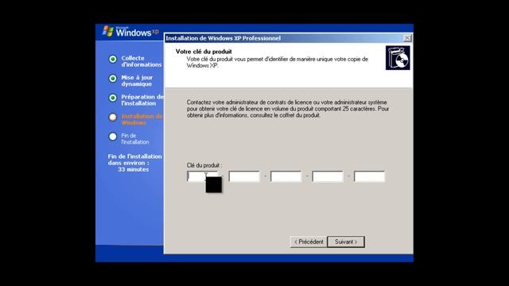Screen dimensions: 509x286
Task: Click the bullet beside Installation de Windows
Action: [113, 117]
